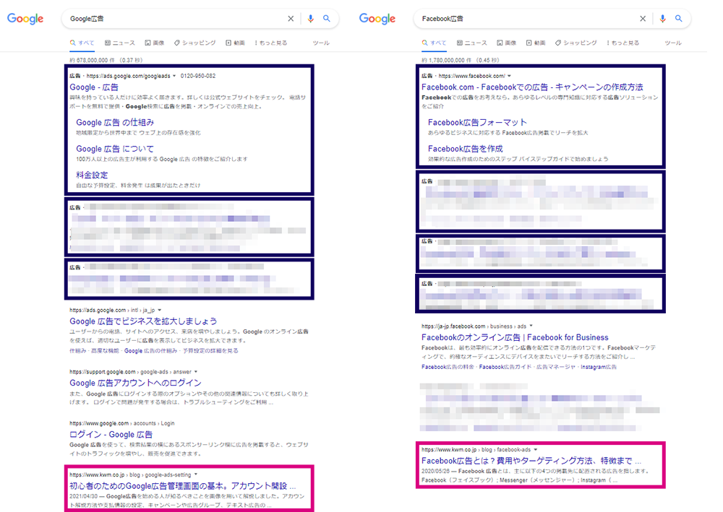Open result Facebook広告とは？費用やターゲティング方法、特徴まで
723x512 pixels.
click(531, 461)
